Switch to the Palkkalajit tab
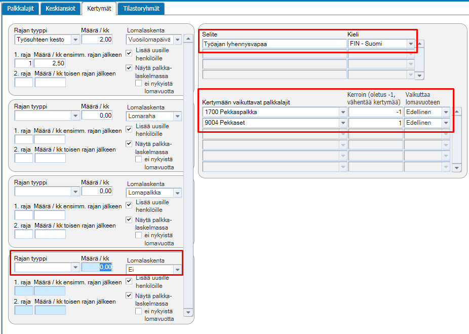469x334 pixels. coord(20,9)
